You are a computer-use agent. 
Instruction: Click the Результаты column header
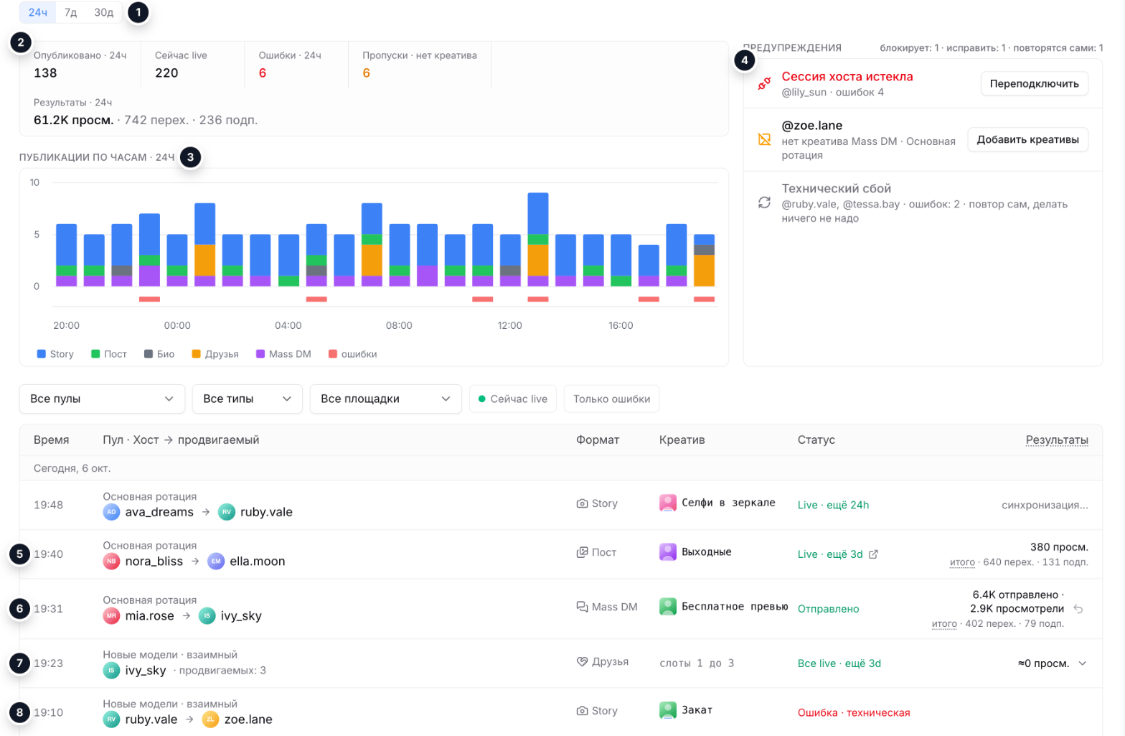[1057, 440]
